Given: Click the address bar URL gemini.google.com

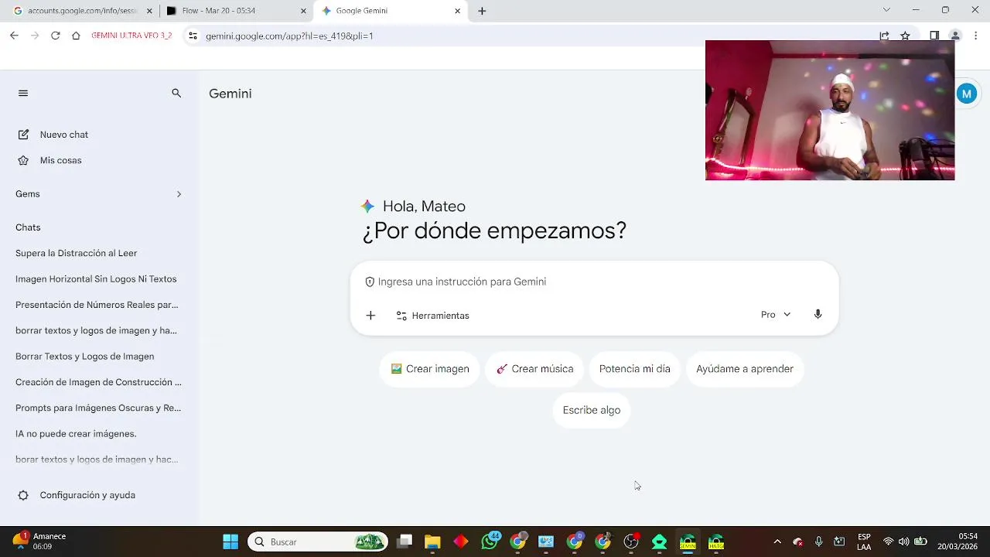Looking at the screenshot, I should click(289, 36).
